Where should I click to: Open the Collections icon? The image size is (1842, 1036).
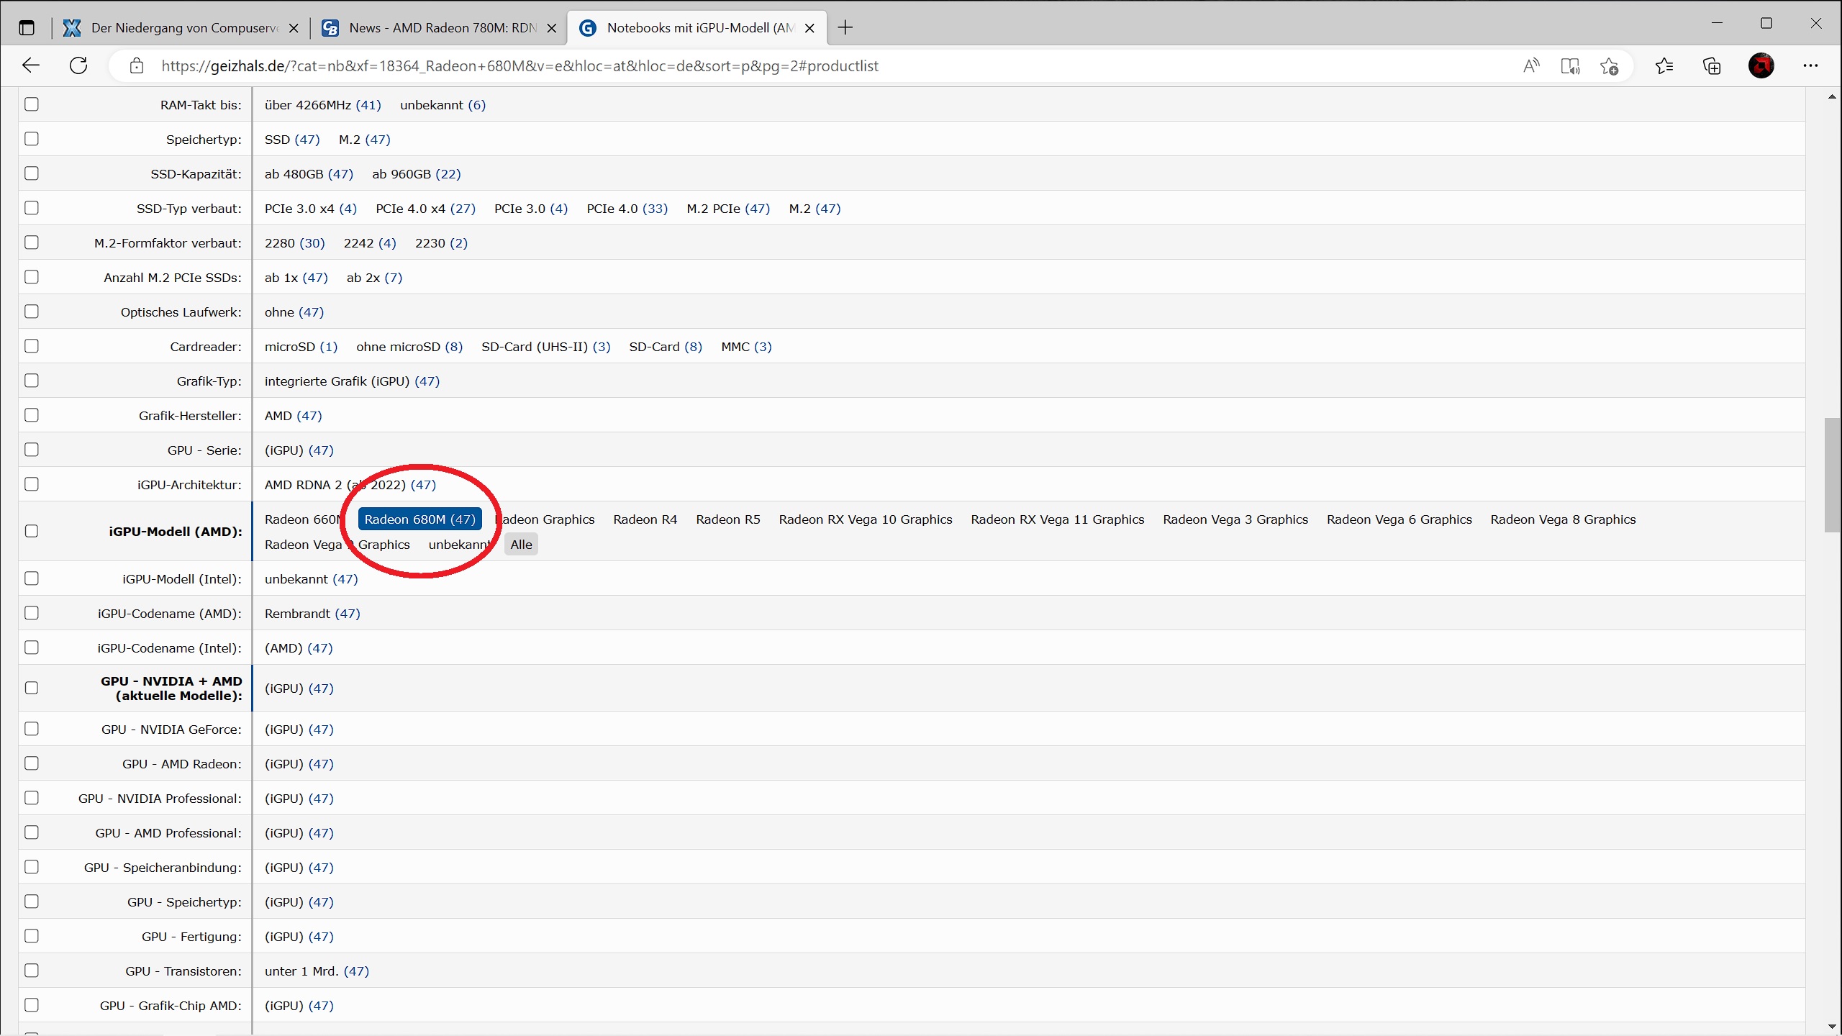[1712, 66]
